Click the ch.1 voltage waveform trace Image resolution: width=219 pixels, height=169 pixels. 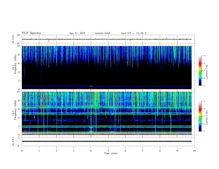107,39
